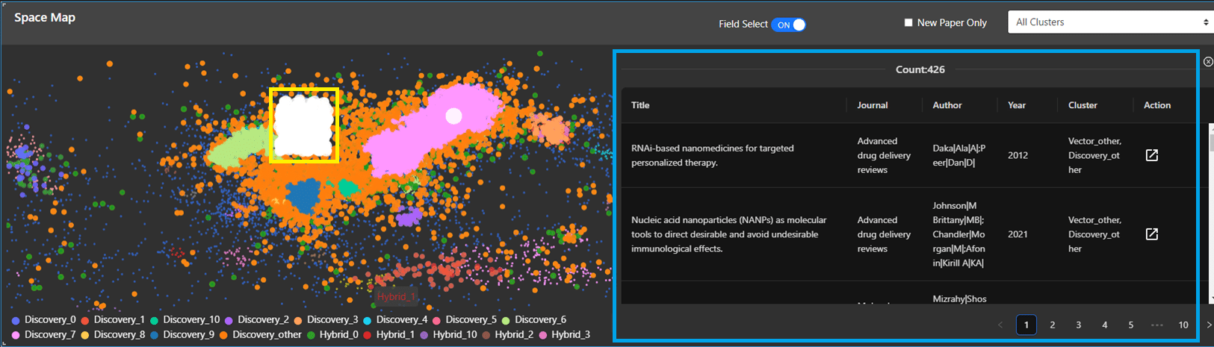The width and height of the screenshot is (1214, 347).
Task: Toggle Discovery_3 legend entry
Action: [326, 319]
